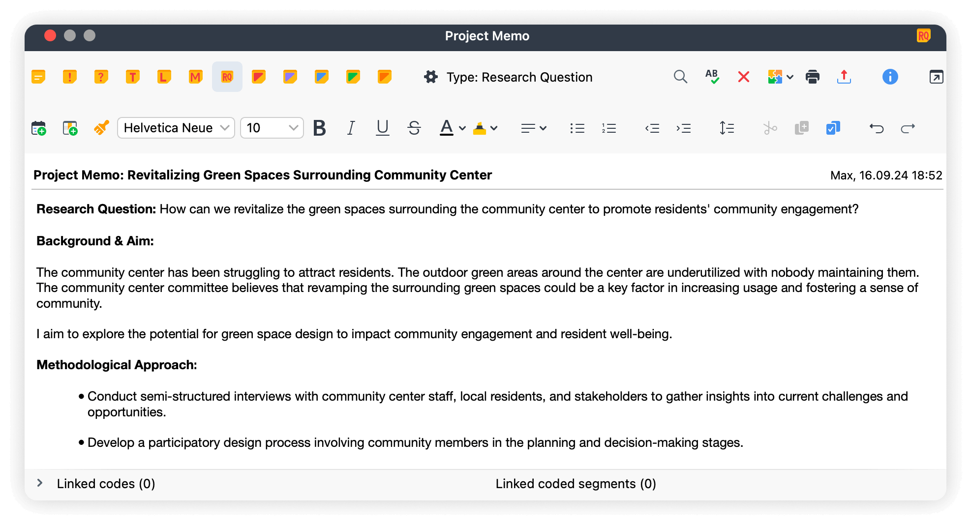Image resolution: width=971 pixels, height=525 pixels.
Task: Select the RQ research question memo type
Action: click(x=227, y=77)
